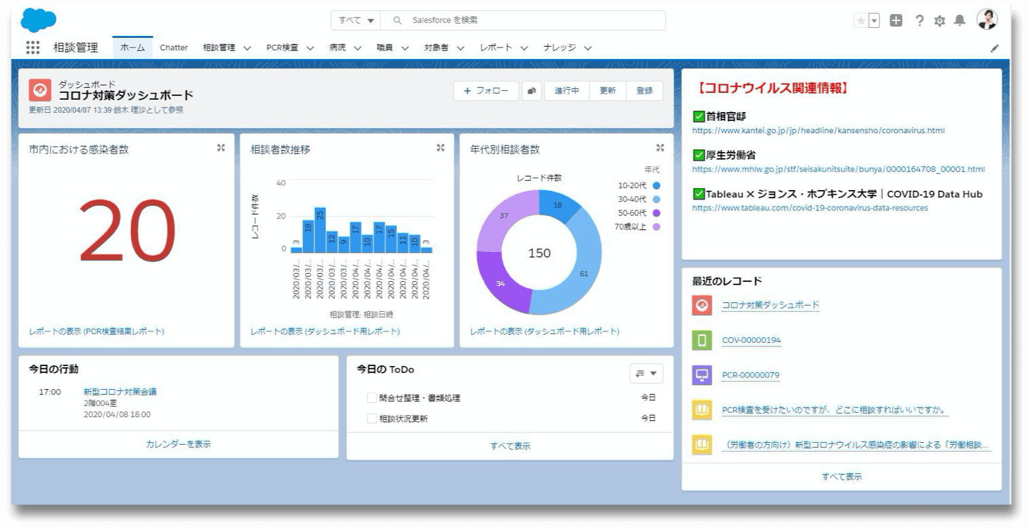The width and height of the screenshot is (1028, 529).
Task: Select the ホーム tab
Action: (x=132, y=48)
